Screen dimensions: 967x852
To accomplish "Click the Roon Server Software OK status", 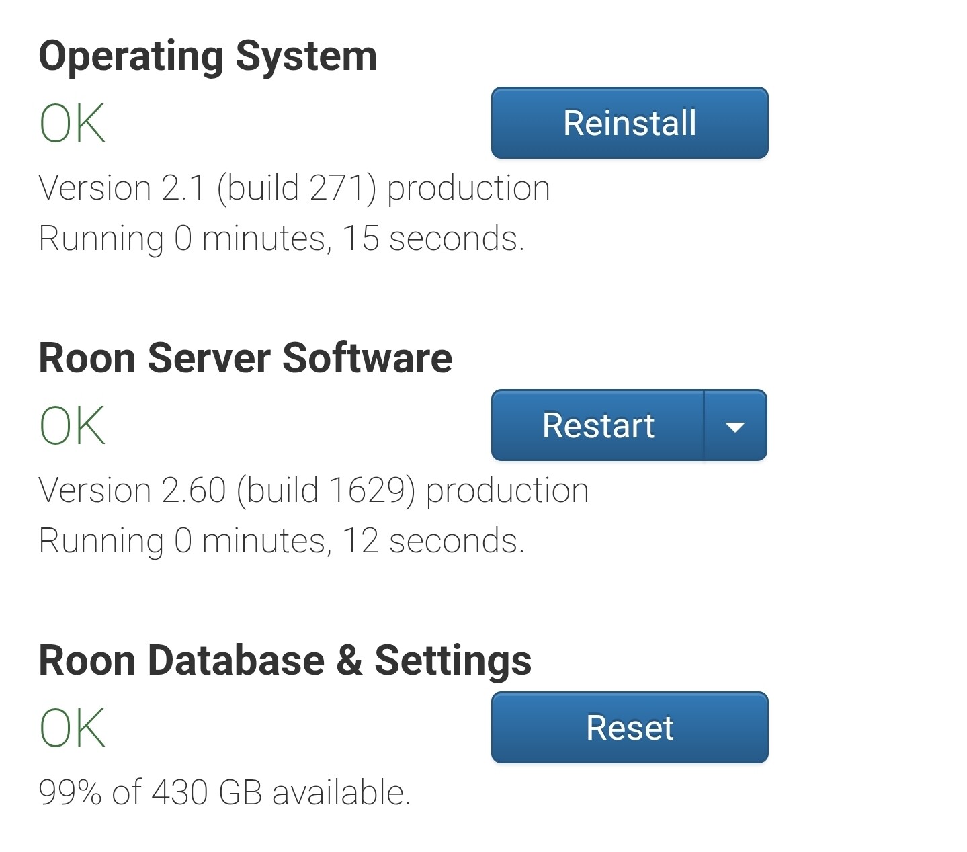I will click(72, 426).
